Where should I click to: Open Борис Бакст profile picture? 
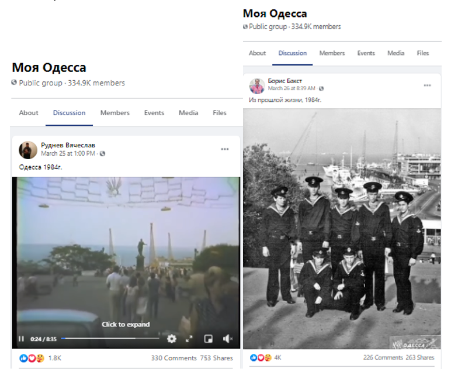pos(257,86)
